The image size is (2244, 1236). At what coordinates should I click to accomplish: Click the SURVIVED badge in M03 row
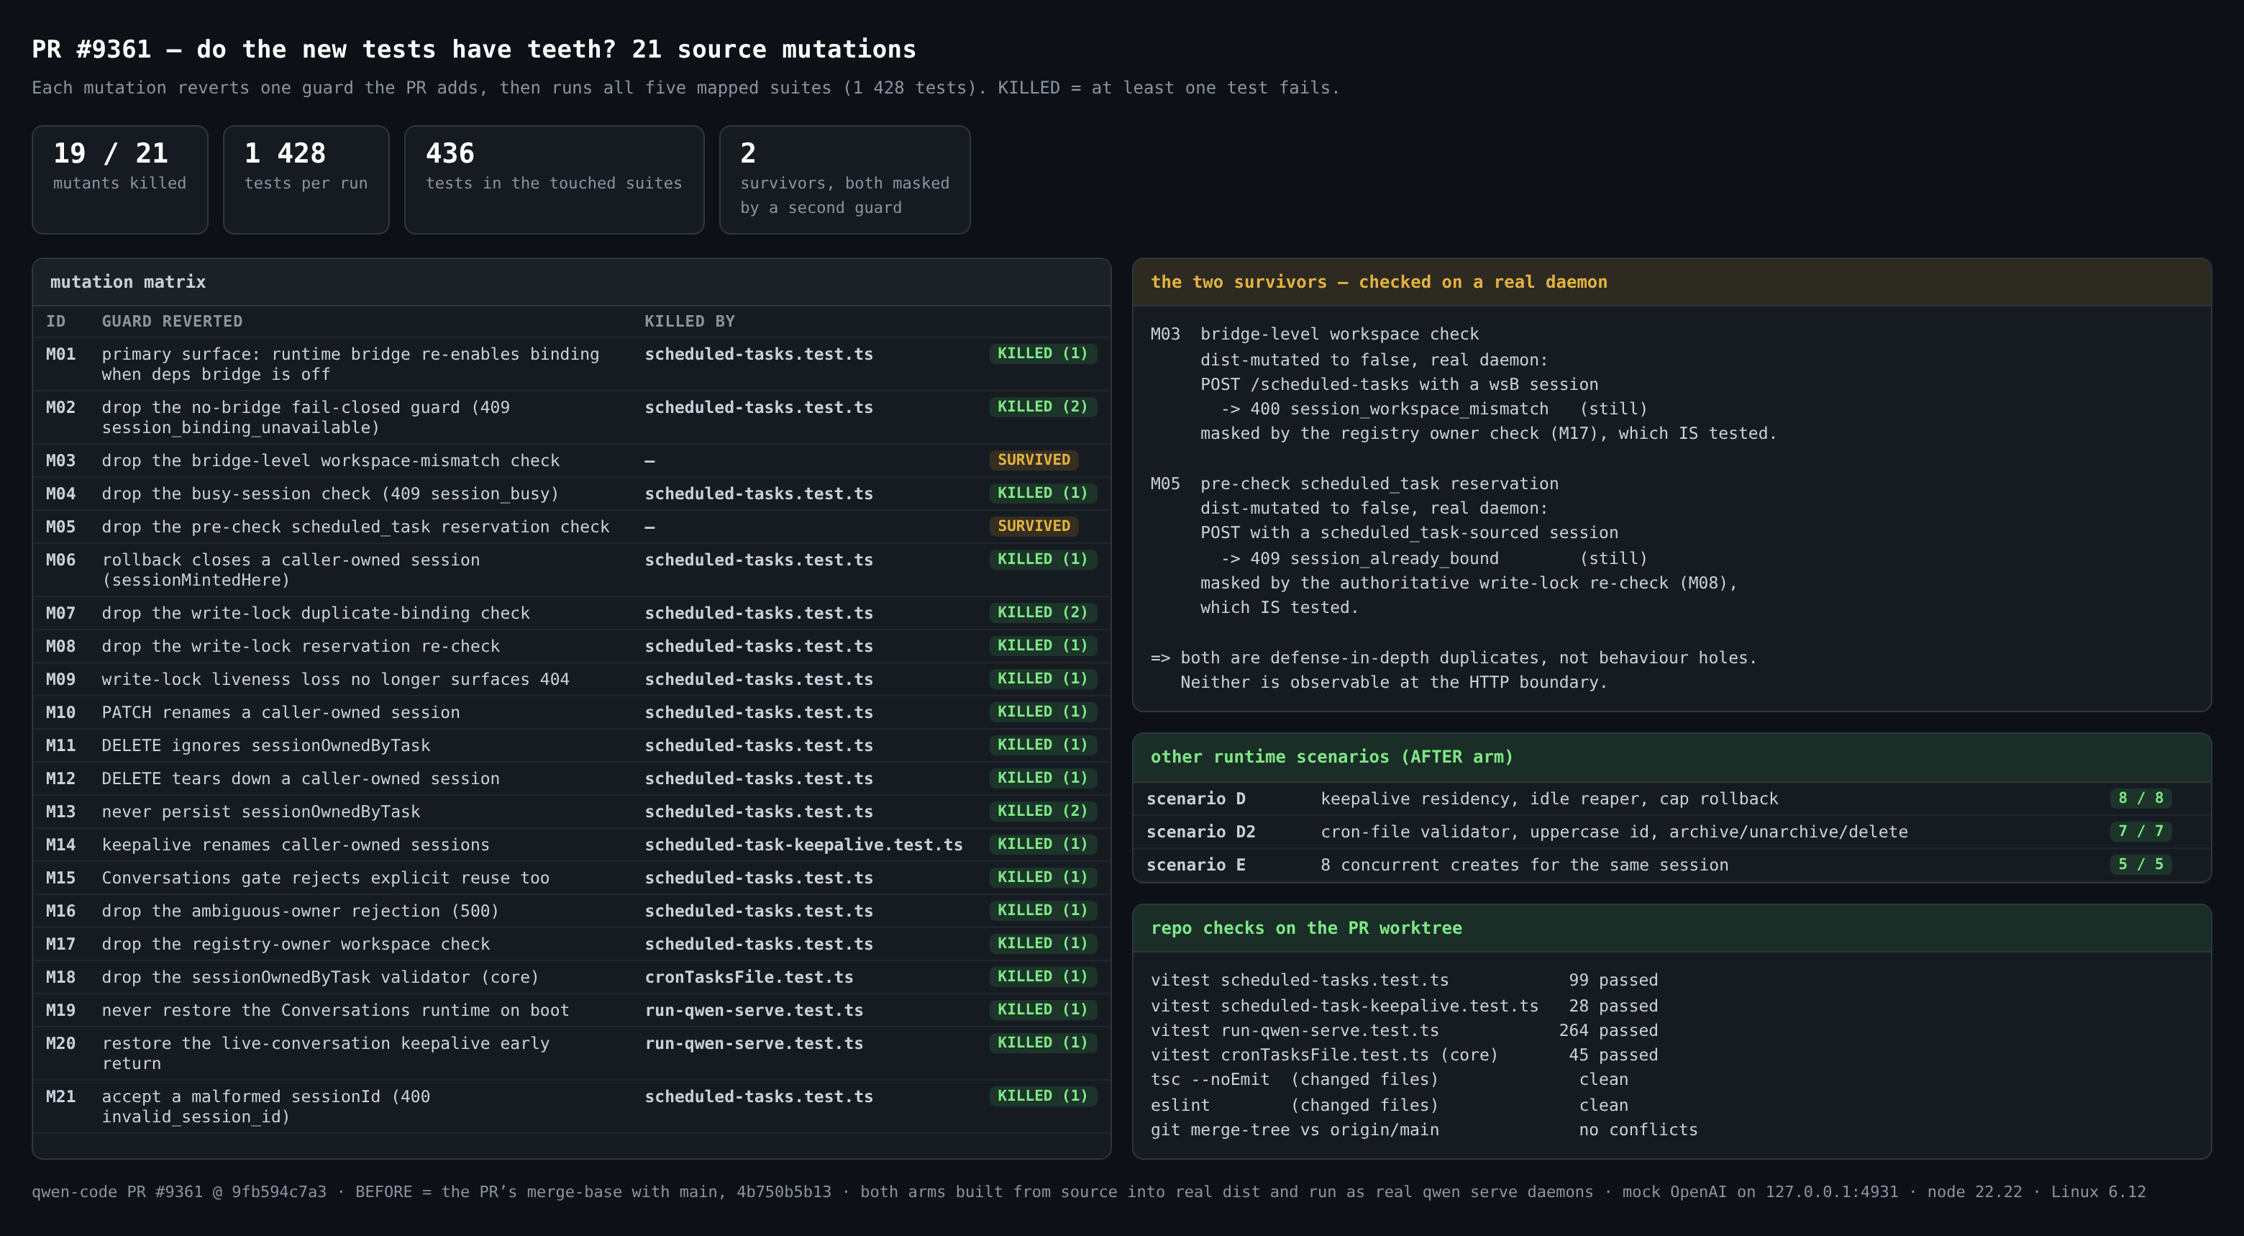[x=1033, y=459]
